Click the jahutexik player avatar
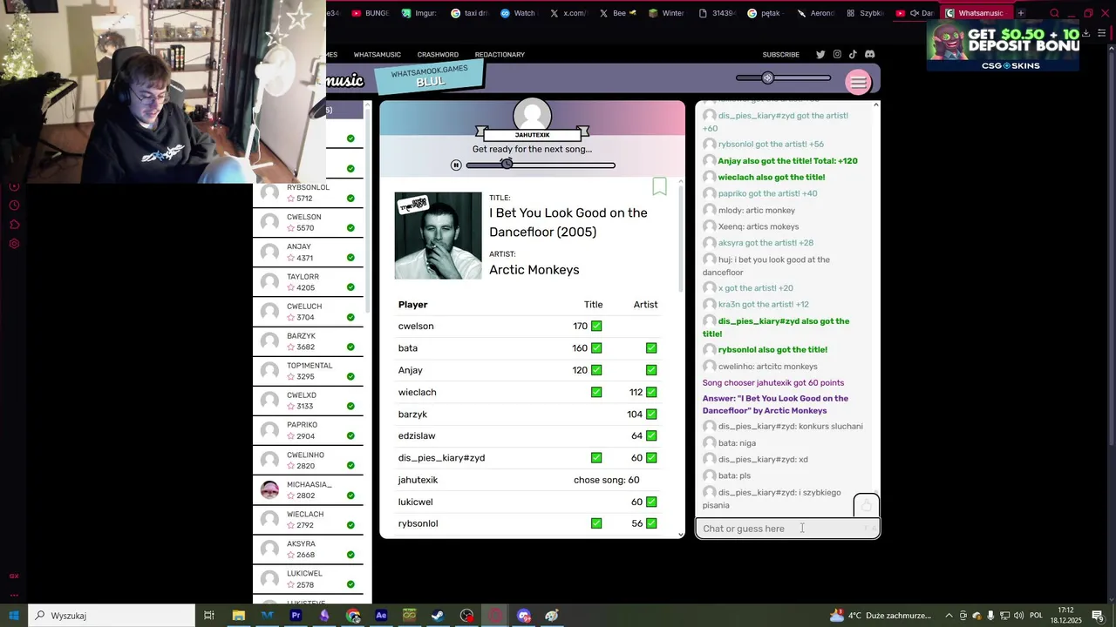 [x=533, y=117]
